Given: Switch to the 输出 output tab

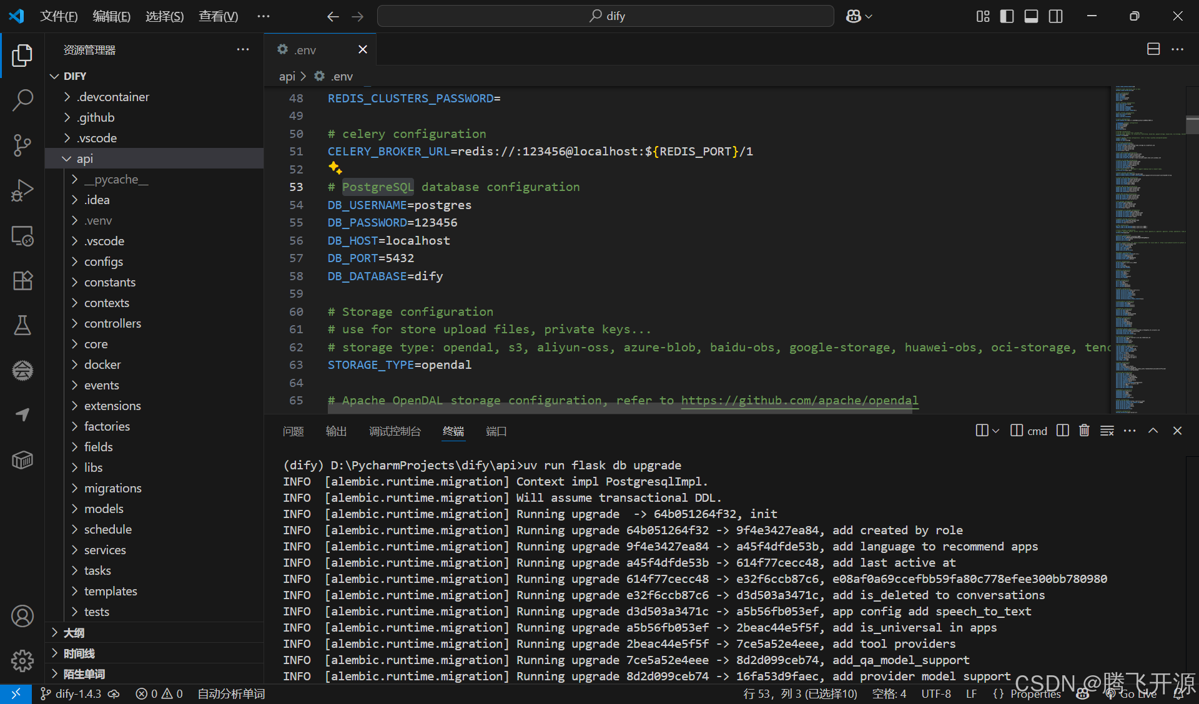Looking at the screenshot, I should [x=336, y=431].
